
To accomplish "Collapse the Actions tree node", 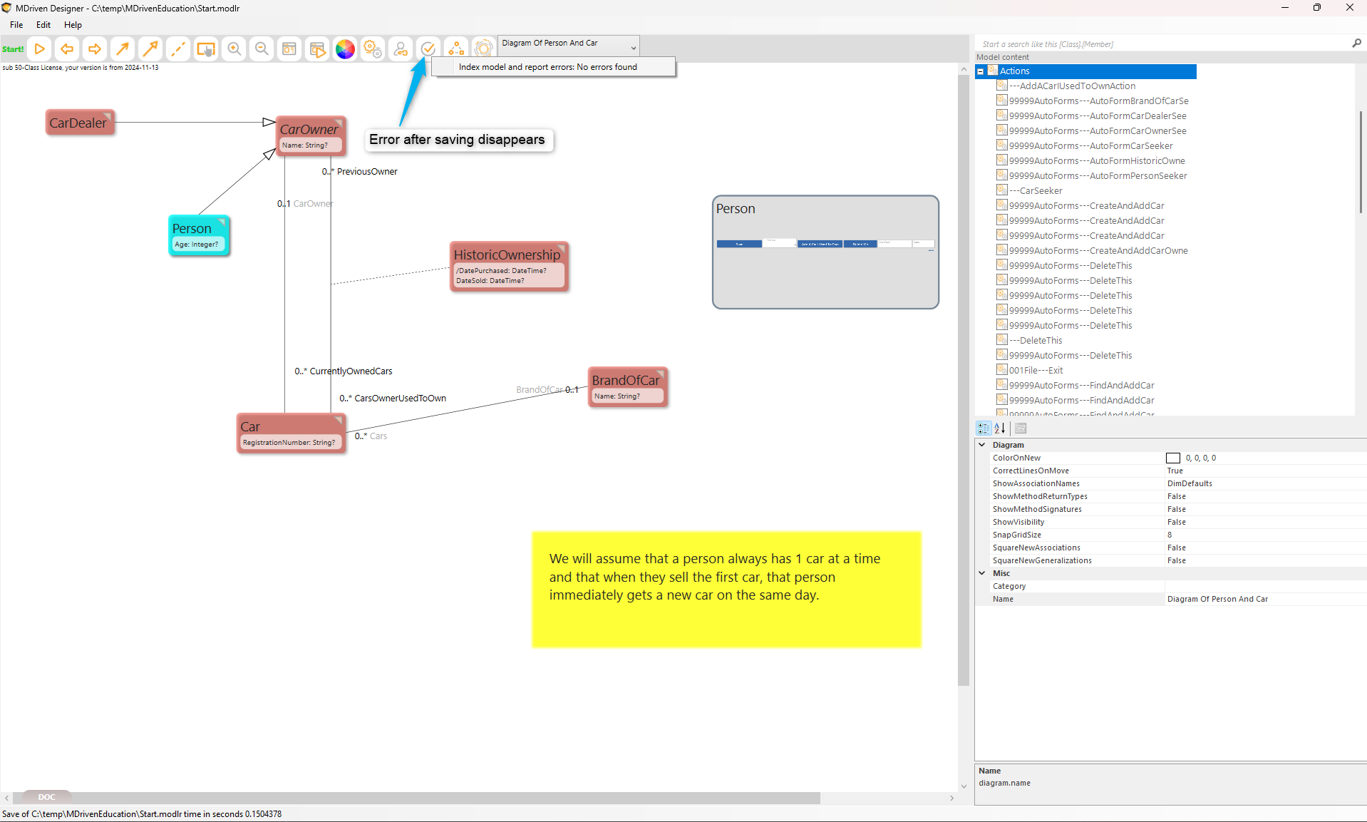I will 981,71.
